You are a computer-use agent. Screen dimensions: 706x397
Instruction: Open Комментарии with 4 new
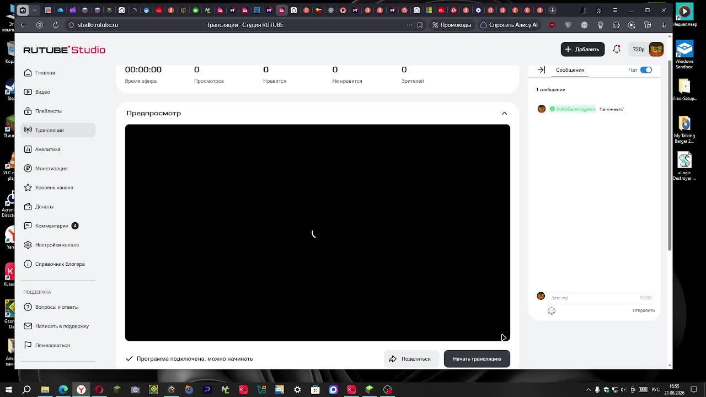(58, 226)
